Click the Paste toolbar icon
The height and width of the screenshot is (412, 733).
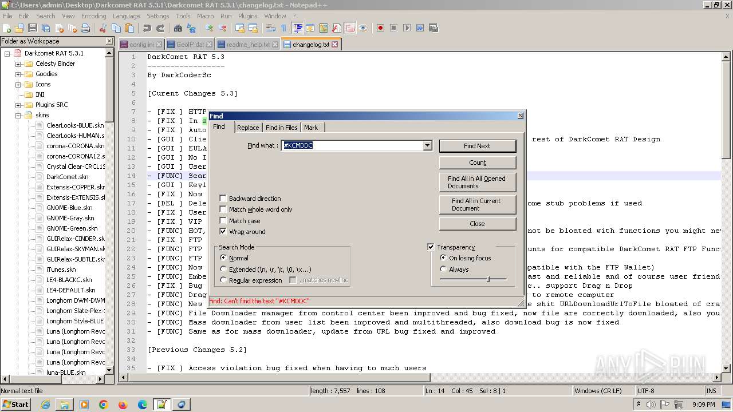coord(129,28)
